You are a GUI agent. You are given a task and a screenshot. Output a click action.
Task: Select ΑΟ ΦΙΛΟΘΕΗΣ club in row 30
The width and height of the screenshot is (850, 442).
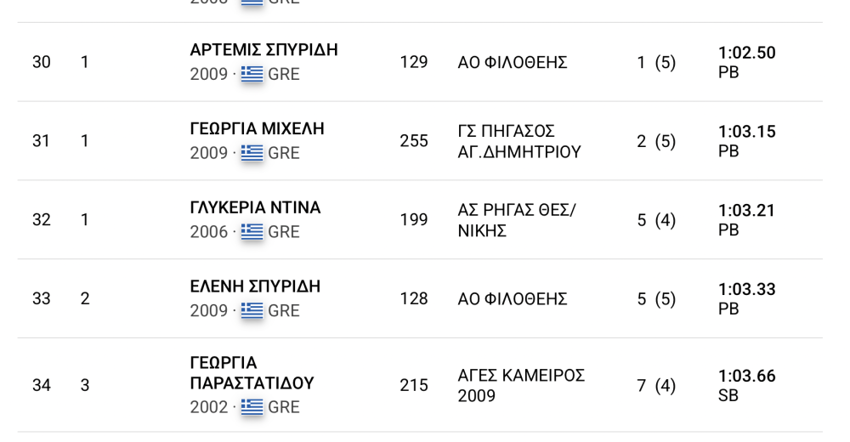[x=513, y=63]
